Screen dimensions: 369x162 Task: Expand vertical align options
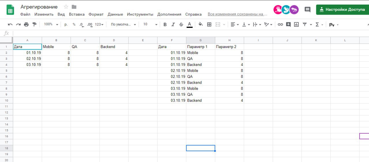[x=246, y=25]
